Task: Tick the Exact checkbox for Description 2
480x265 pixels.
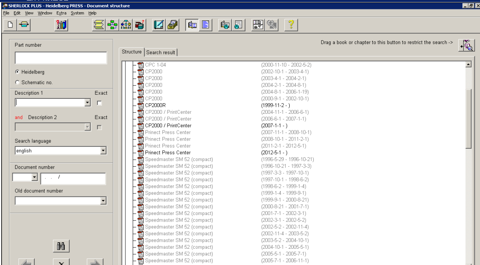Action: 99,128
